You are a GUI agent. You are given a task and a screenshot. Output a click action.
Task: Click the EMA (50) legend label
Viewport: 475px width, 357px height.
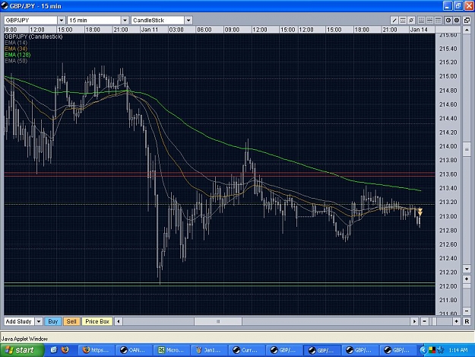point(16,61)
